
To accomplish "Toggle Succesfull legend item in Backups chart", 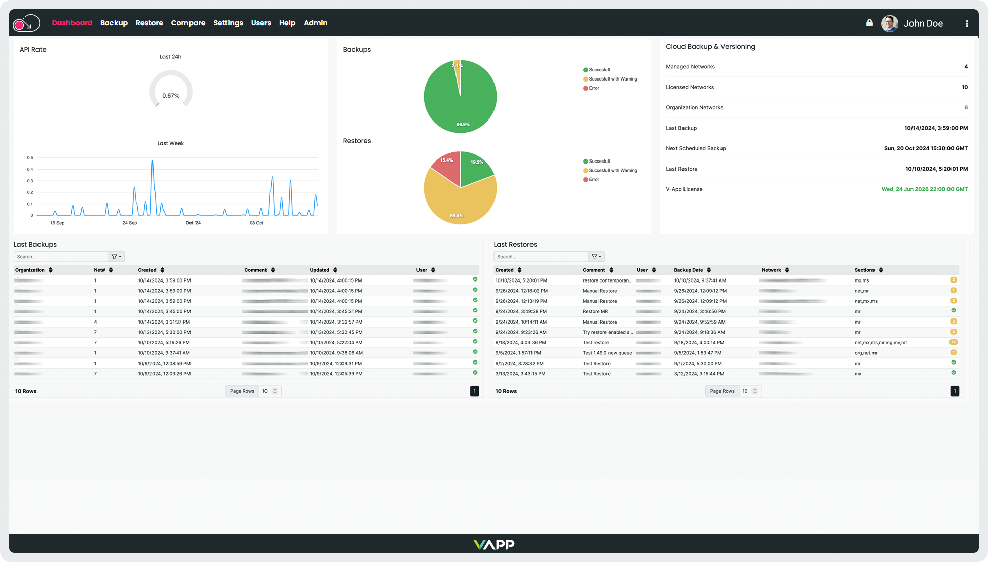I will click(599, 70).
